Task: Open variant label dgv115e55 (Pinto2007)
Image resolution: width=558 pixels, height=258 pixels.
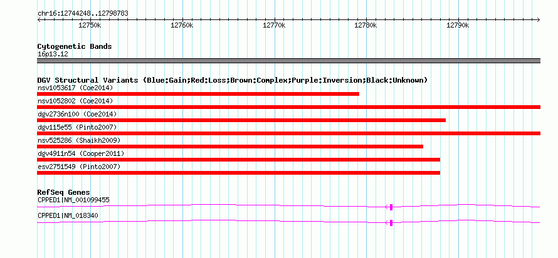Action: [77, 127]
